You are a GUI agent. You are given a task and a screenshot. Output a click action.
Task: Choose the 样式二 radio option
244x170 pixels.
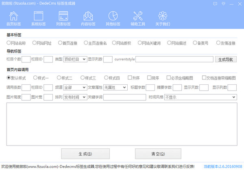click(59, 77)
